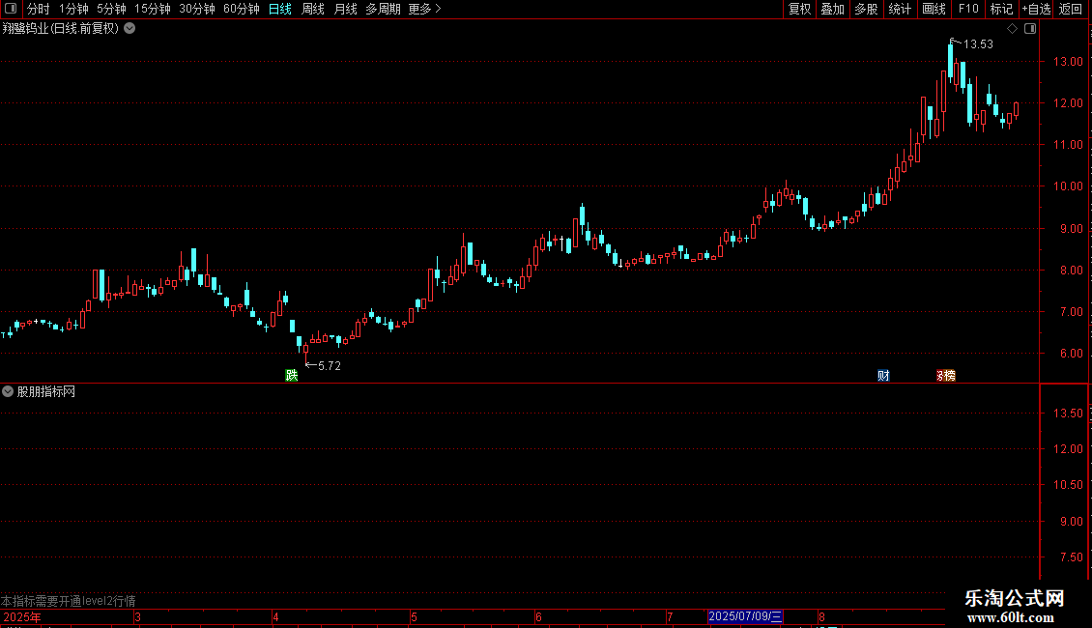Open F10 company information
This screenshot has height=628, width=1092.
coord(968,9)
